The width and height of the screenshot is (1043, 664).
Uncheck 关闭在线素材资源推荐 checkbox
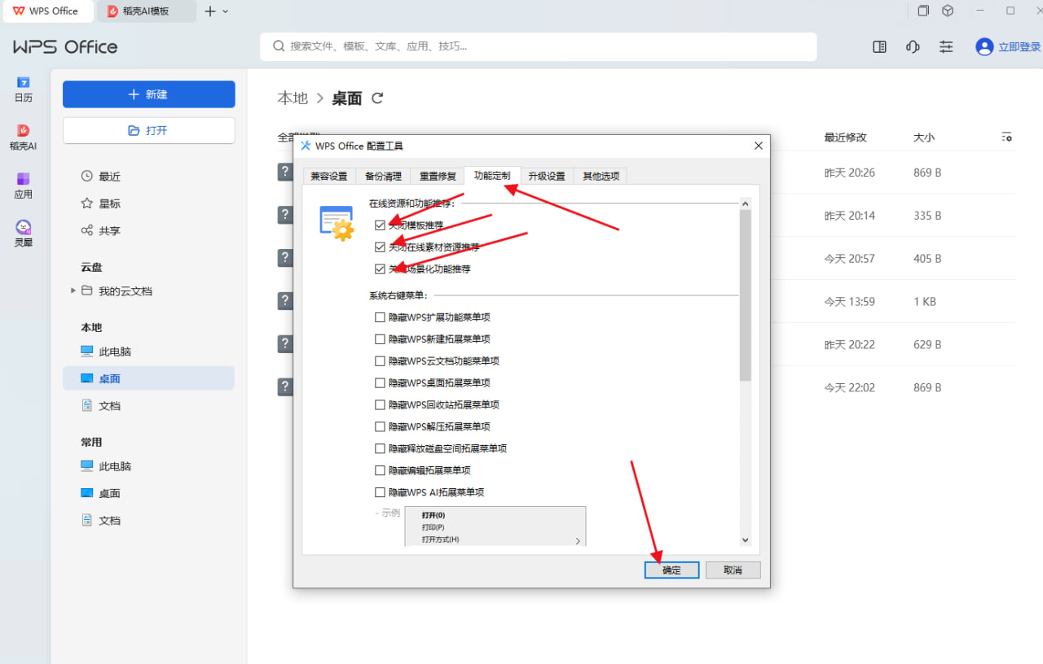click(380, 247)
